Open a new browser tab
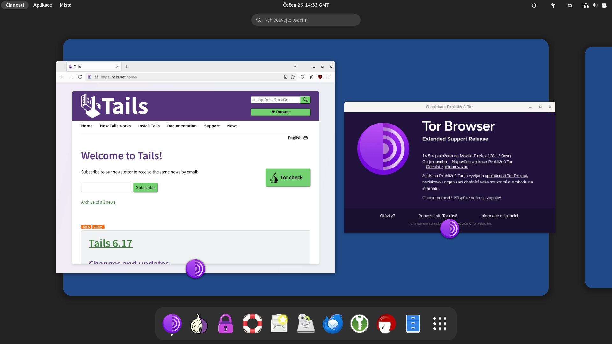This screenshot has height=344, width=612. click(127, 67)
